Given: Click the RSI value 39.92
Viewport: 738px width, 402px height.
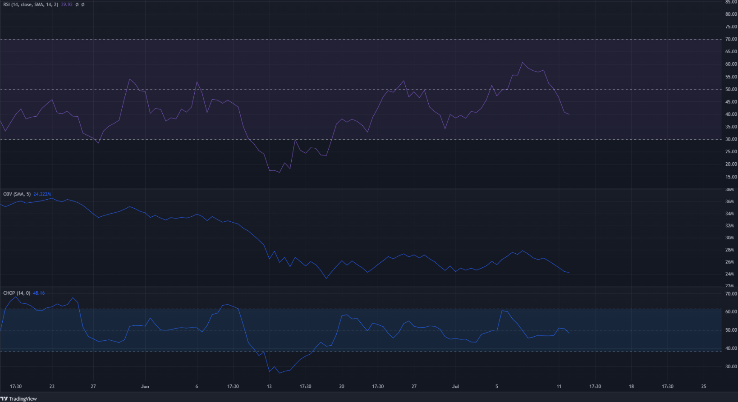Looking at the screenshot, I should click(67, 5).
